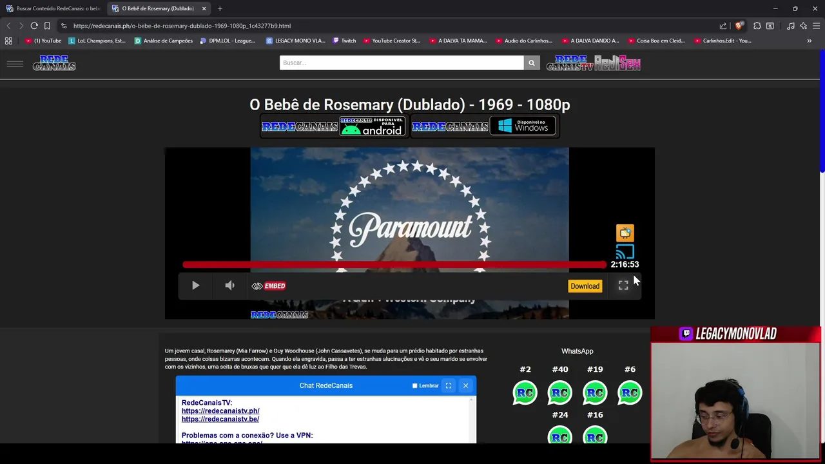
Task: Show more bookmarks with the chevron
Action: [810, 41]
